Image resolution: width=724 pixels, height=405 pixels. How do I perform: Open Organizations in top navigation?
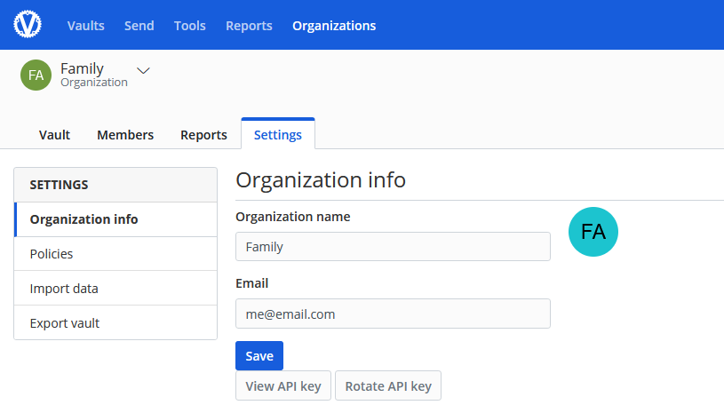click(334, 26)
